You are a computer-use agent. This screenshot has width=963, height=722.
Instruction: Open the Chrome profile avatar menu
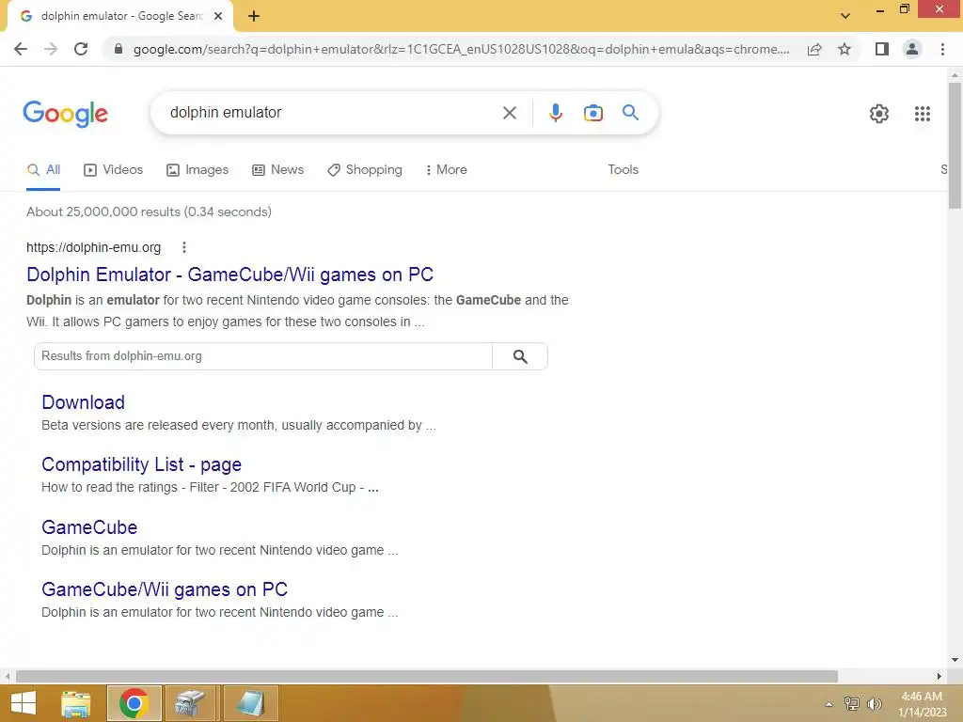click(x=912, y=49)
